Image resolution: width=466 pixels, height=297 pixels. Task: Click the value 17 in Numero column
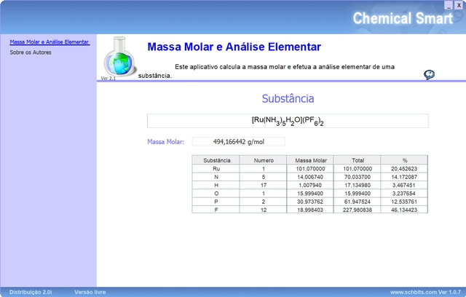(x=264, y=185)
